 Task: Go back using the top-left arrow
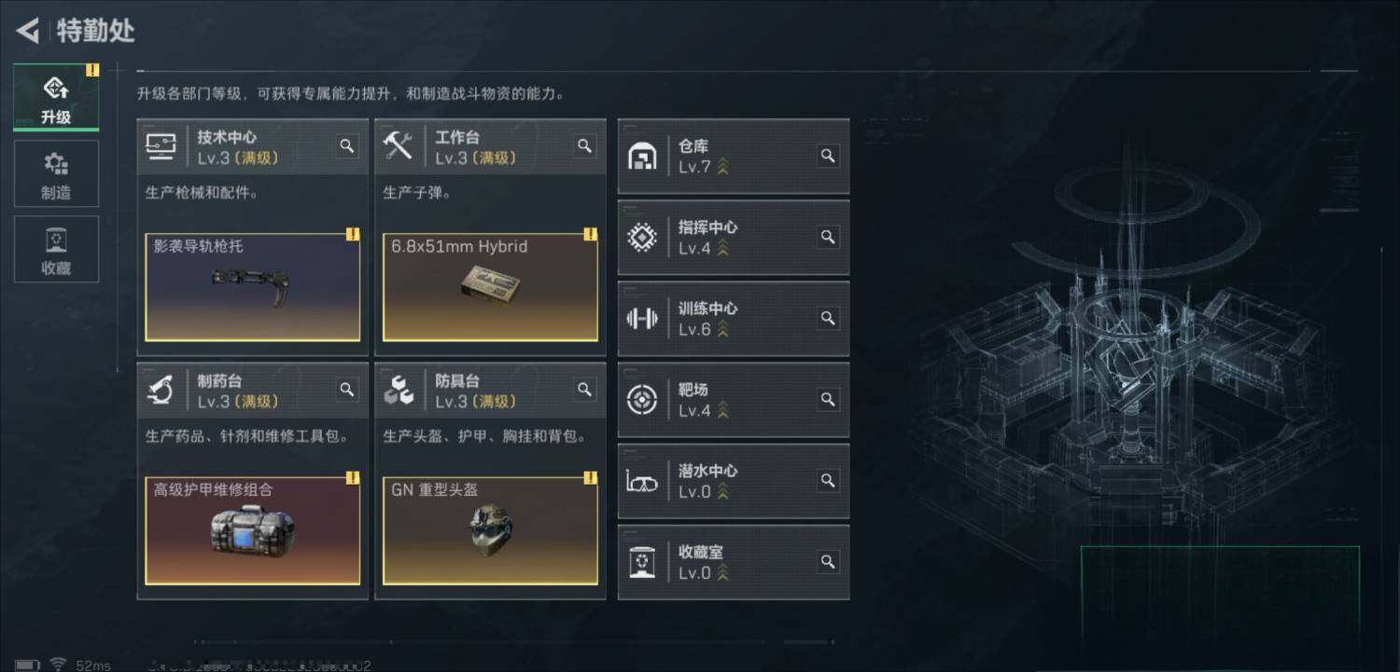(28, 31)
